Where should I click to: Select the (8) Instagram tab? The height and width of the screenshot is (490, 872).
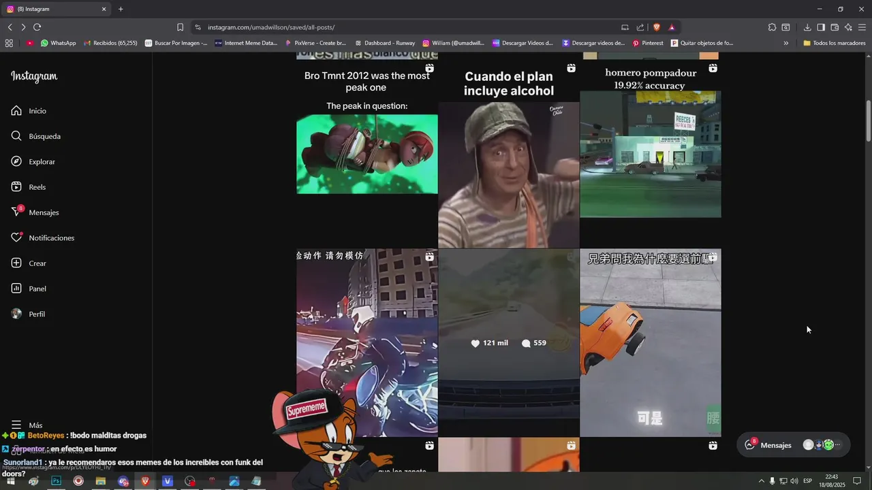pos(54,9)
